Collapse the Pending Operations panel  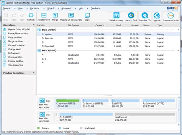[34, 73]
